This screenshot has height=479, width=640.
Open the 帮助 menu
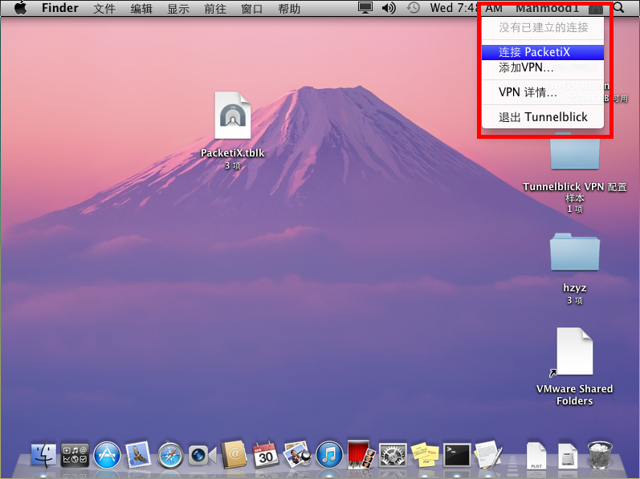tap(289, 8)
